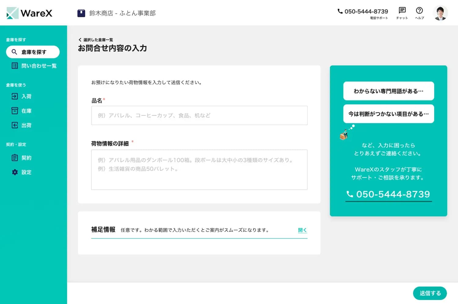Image resolution: width=458 pixels, height=304 pixels.
Task: Go to 入荷 in sidebar
Action: click(x=21, y=96)
